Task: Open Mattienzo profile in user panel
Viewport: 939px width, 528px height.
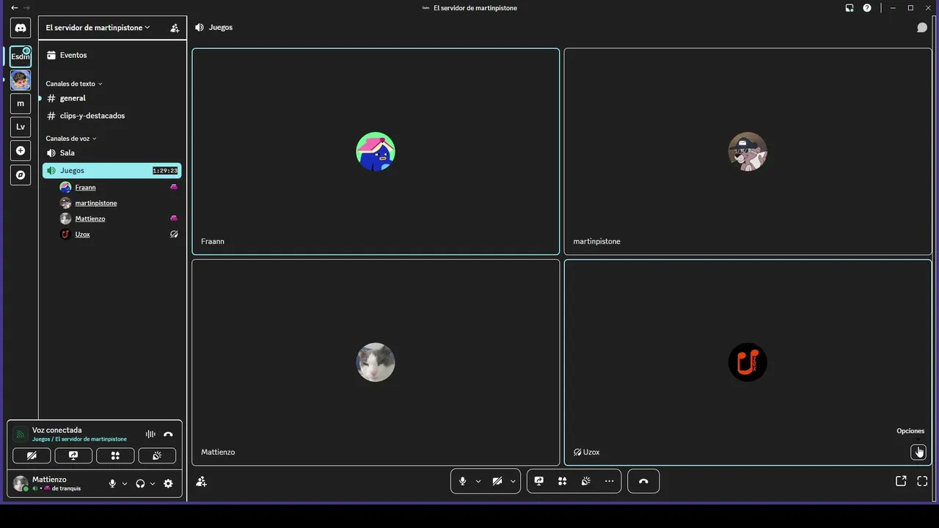Action: [x=57, y=483]
